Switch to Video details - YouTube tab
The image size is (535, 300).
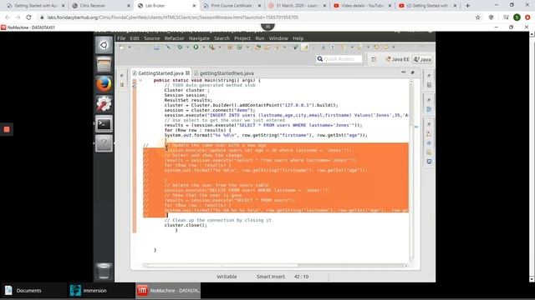tap(362, 6)
